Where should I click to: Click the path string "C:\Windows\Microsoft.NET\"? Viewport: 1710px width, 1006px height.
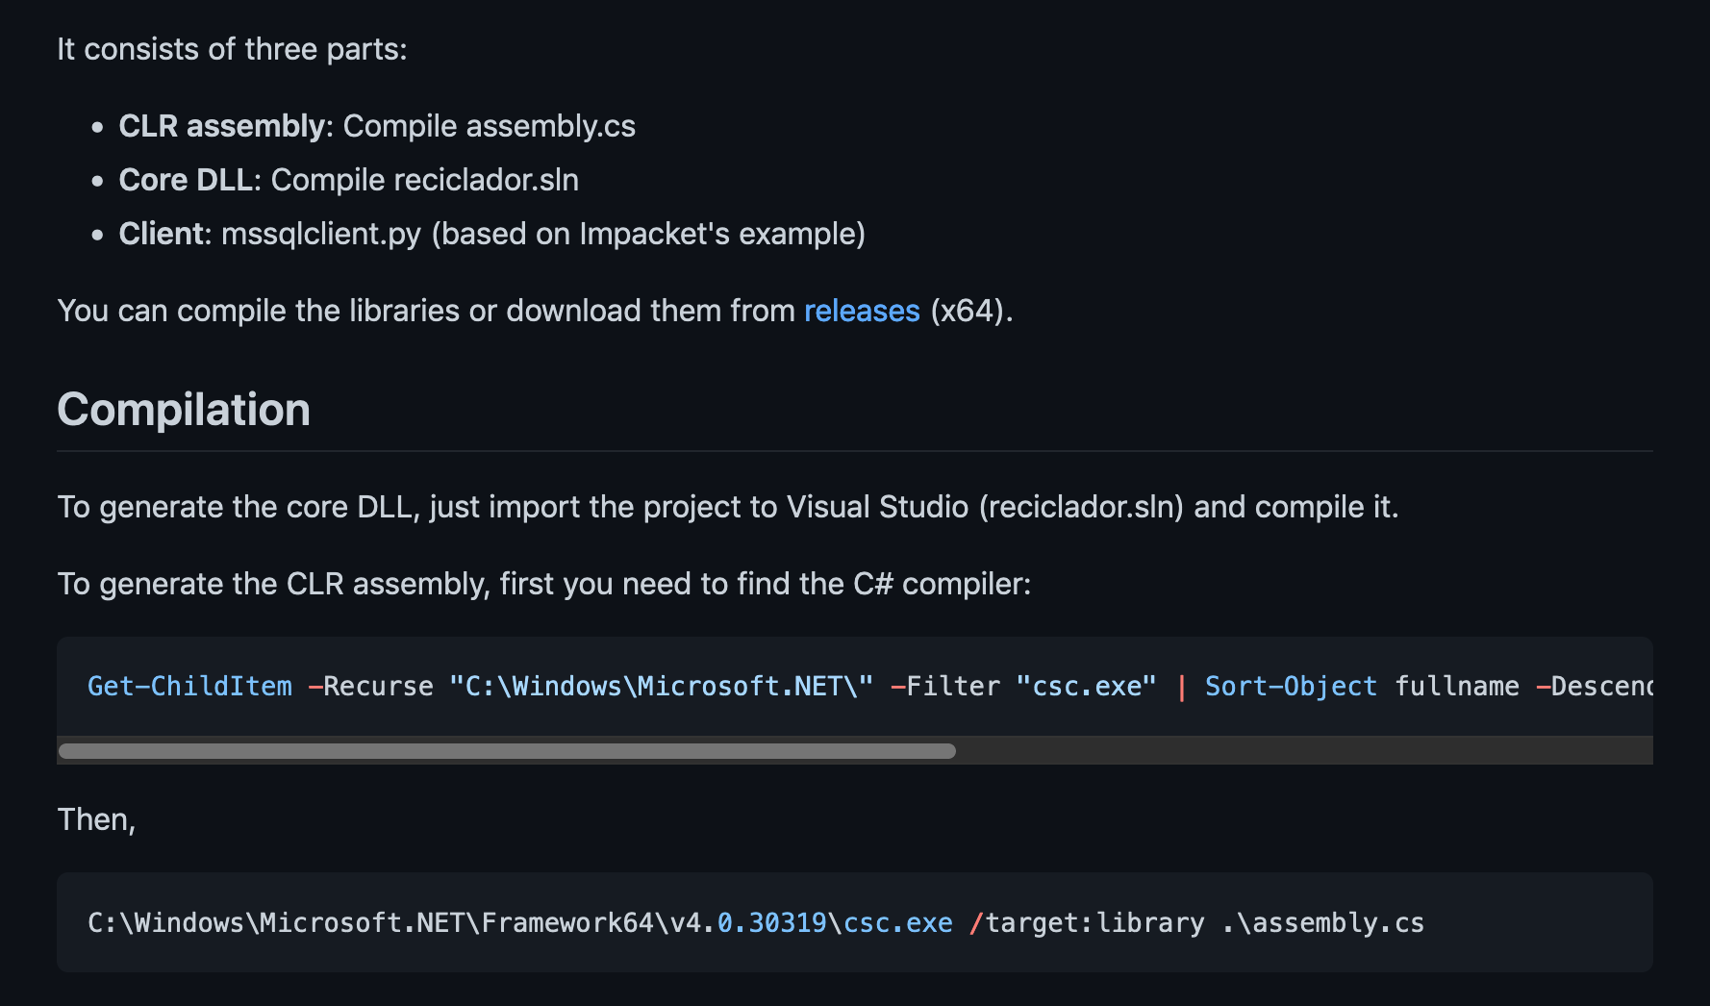[x=662, y=686]
